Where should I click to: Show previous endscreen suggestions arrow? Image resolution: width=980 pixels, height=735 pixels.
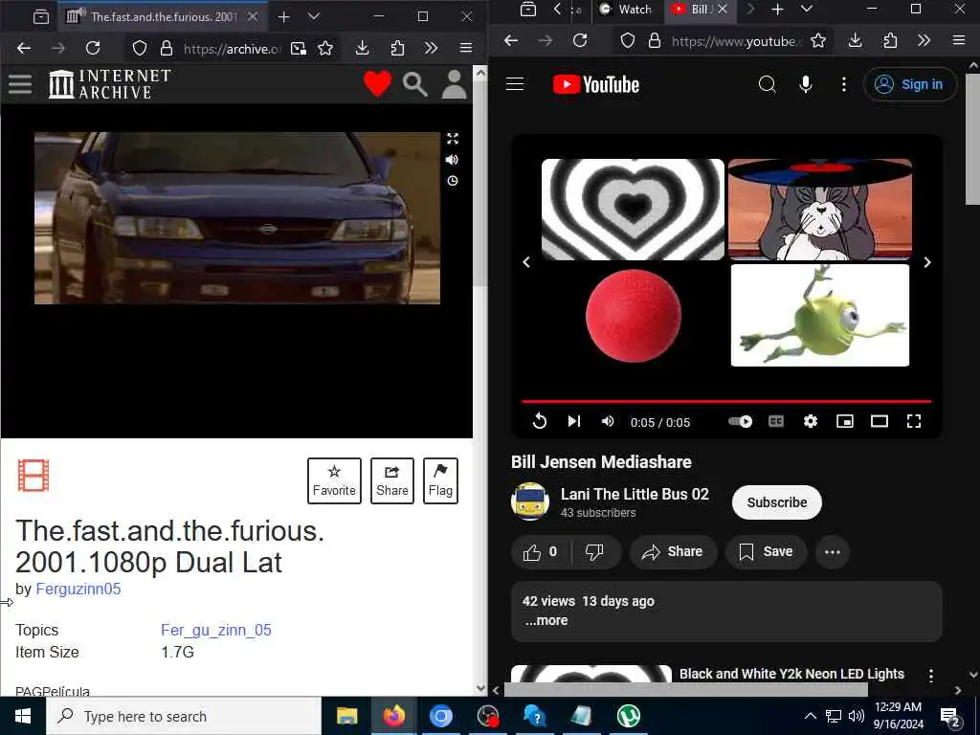click(x=526, y=262)
